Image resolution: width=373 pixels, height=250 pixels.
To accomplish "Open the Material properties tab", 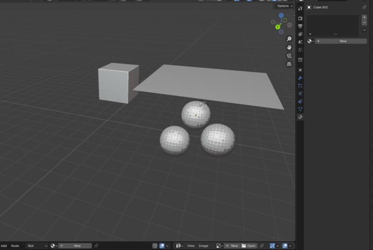I will click(x=300, y=117).
